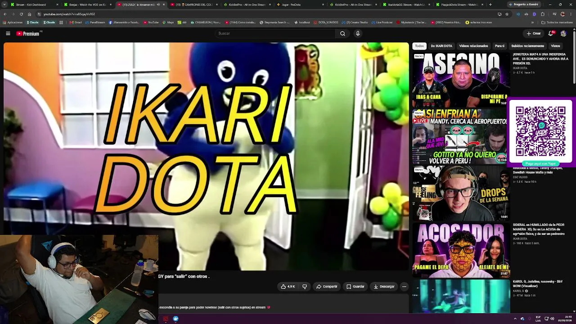Click into the 'Buscar' search field
This screenshot has width=576, height=324.
275,33
